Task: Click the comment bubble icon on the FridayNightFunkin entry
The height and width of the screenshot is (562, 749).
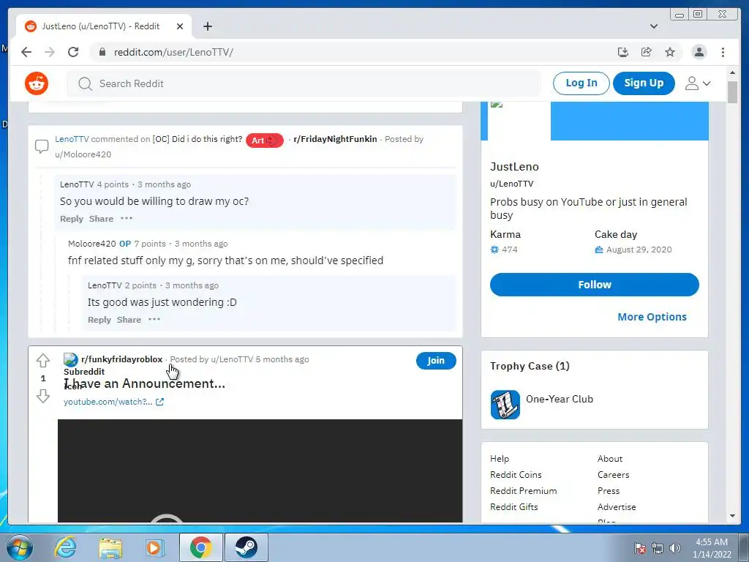Action: click(x=42, y=146)
